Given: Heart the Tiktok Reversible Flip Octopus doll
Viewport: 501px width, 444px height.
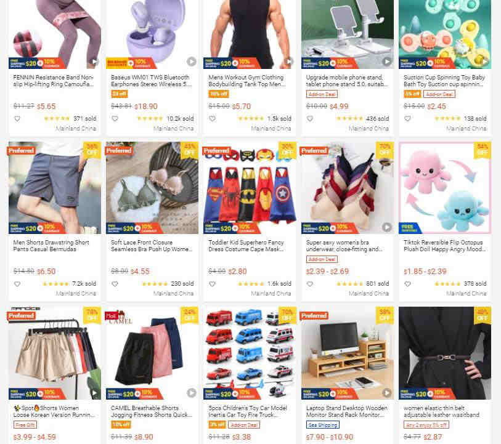Looking at the screenshot, I should coord(408,284).
